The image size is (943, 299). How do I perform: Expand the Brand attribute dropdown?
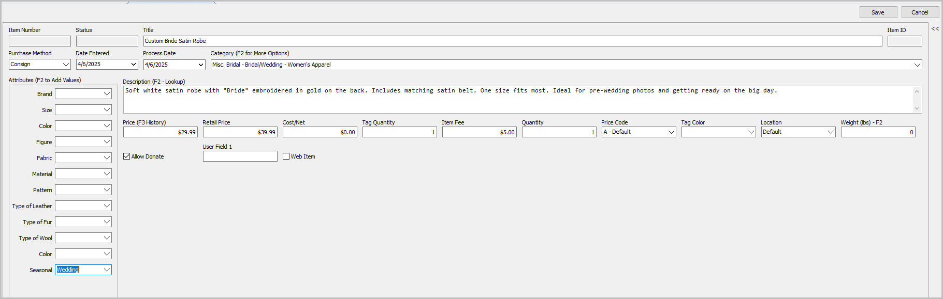click(107, 94)
